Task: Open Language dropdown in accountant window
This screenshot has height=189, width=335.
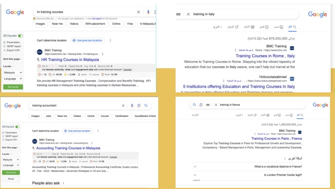Action: pos(11,165)
